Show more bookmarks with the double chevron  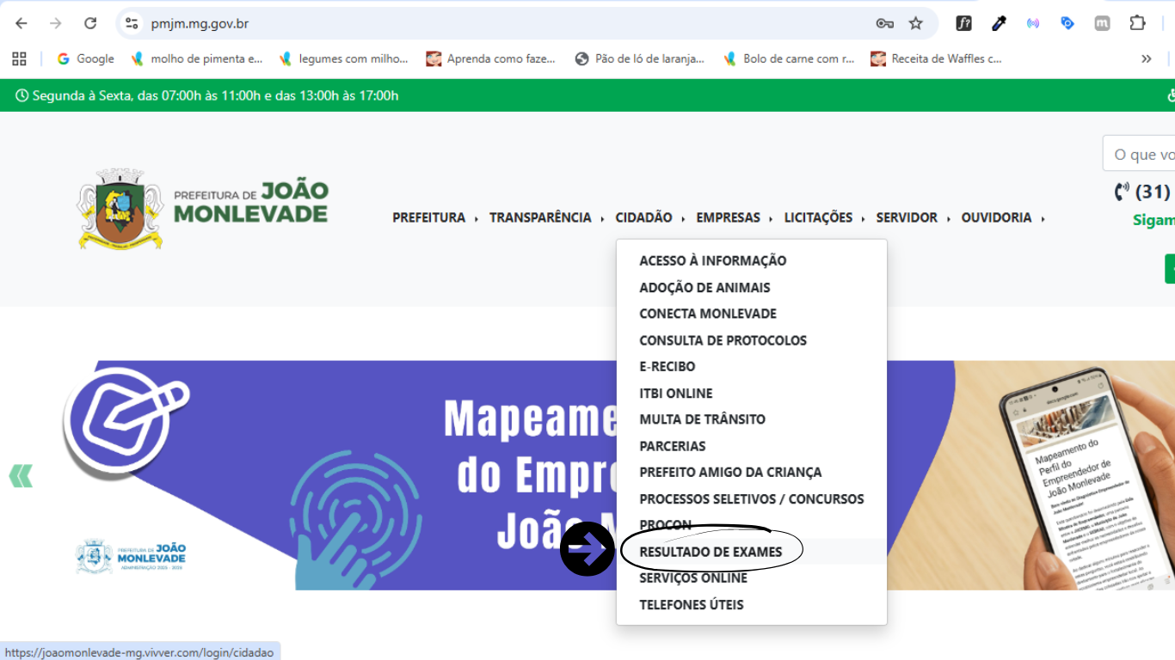click(1146, 58)
